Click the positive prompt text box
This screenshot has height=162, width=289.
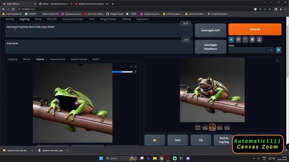tap(99, 30)
